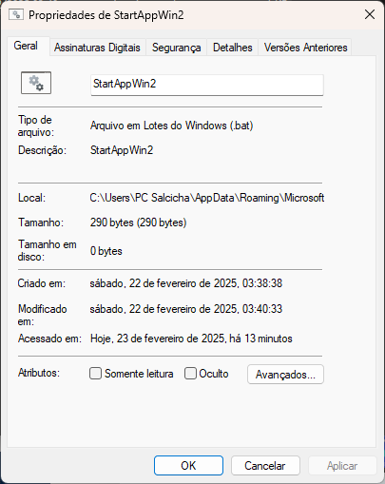Toggle the Oculto attribute checkbox
Viewport: 385px width, 484px height.
tap(190, 374)
